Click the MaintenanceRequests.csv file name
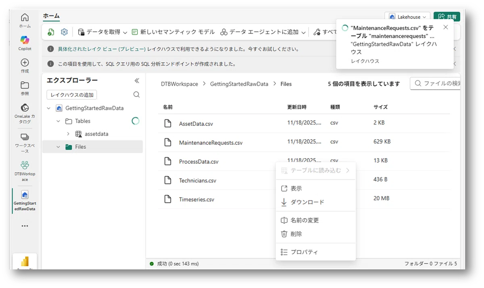 211,143
